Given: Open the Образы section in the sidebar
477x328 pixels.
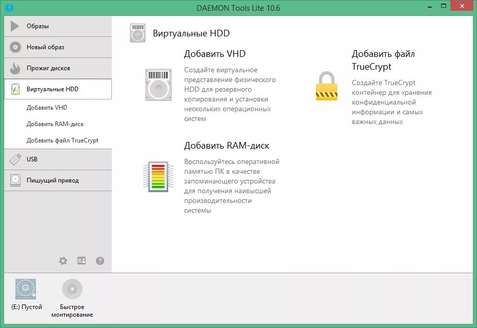Looking at the screenshot, I should [58, 26].
